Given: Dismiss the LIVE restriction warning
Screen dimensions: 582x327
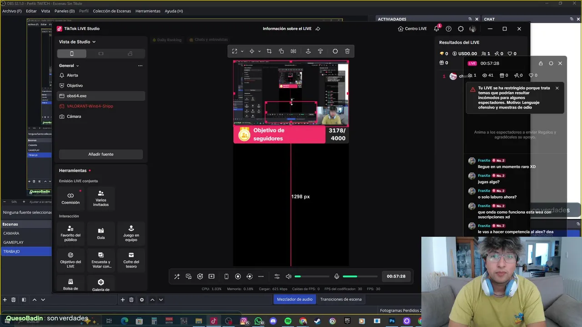Looking at the screenshot, I should tap(557, 88).
